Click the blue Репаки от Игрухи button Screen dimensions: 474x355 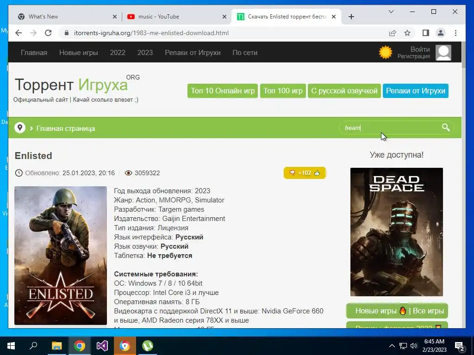[x=415, y=91]
